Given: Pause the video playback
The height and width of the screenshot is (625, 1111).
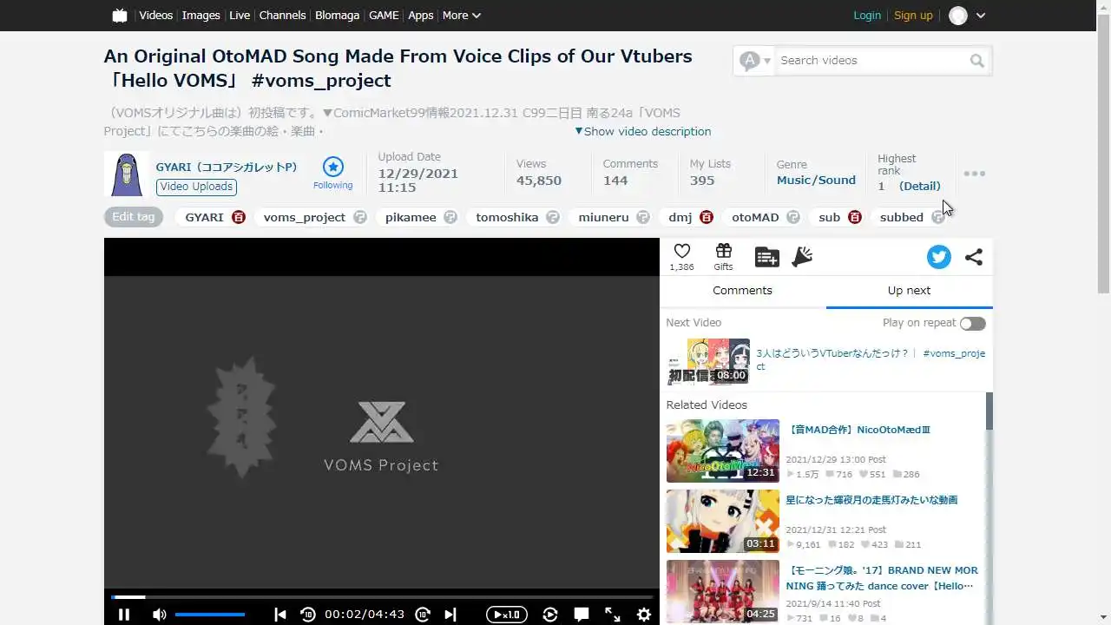Looking at the screenshot, I should (x=124, y=614).
